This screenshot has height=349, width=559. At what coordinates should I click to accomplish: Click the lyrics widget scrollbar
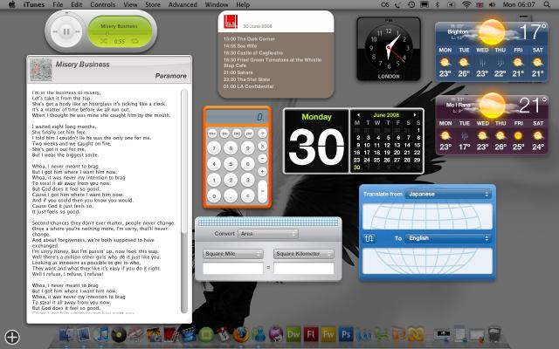coord(184,202)
